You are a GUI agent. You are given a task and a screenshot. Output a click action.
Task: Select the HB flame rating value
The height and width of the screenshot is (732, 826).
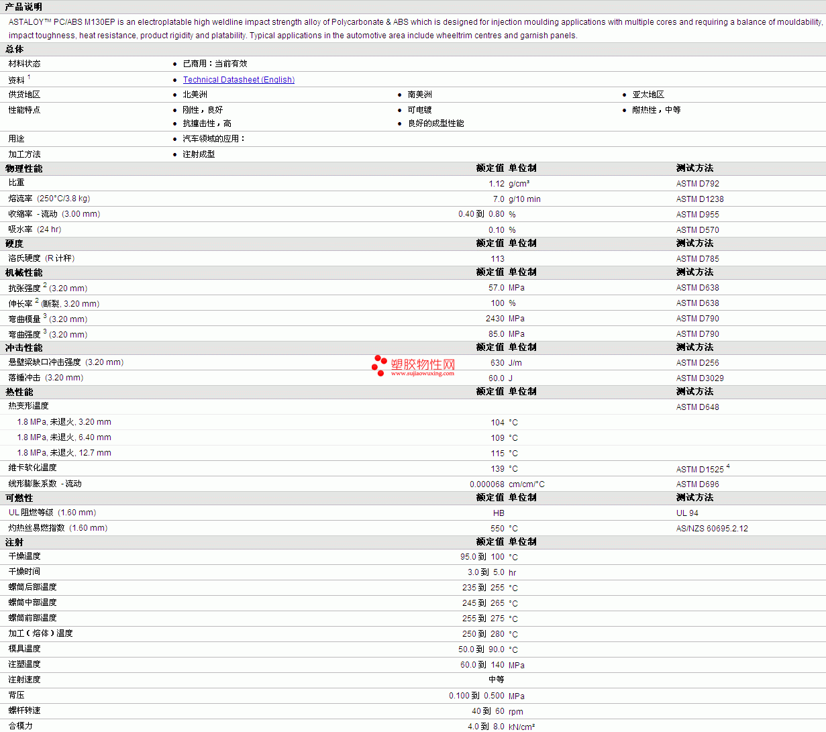click(x=499, y=513)
